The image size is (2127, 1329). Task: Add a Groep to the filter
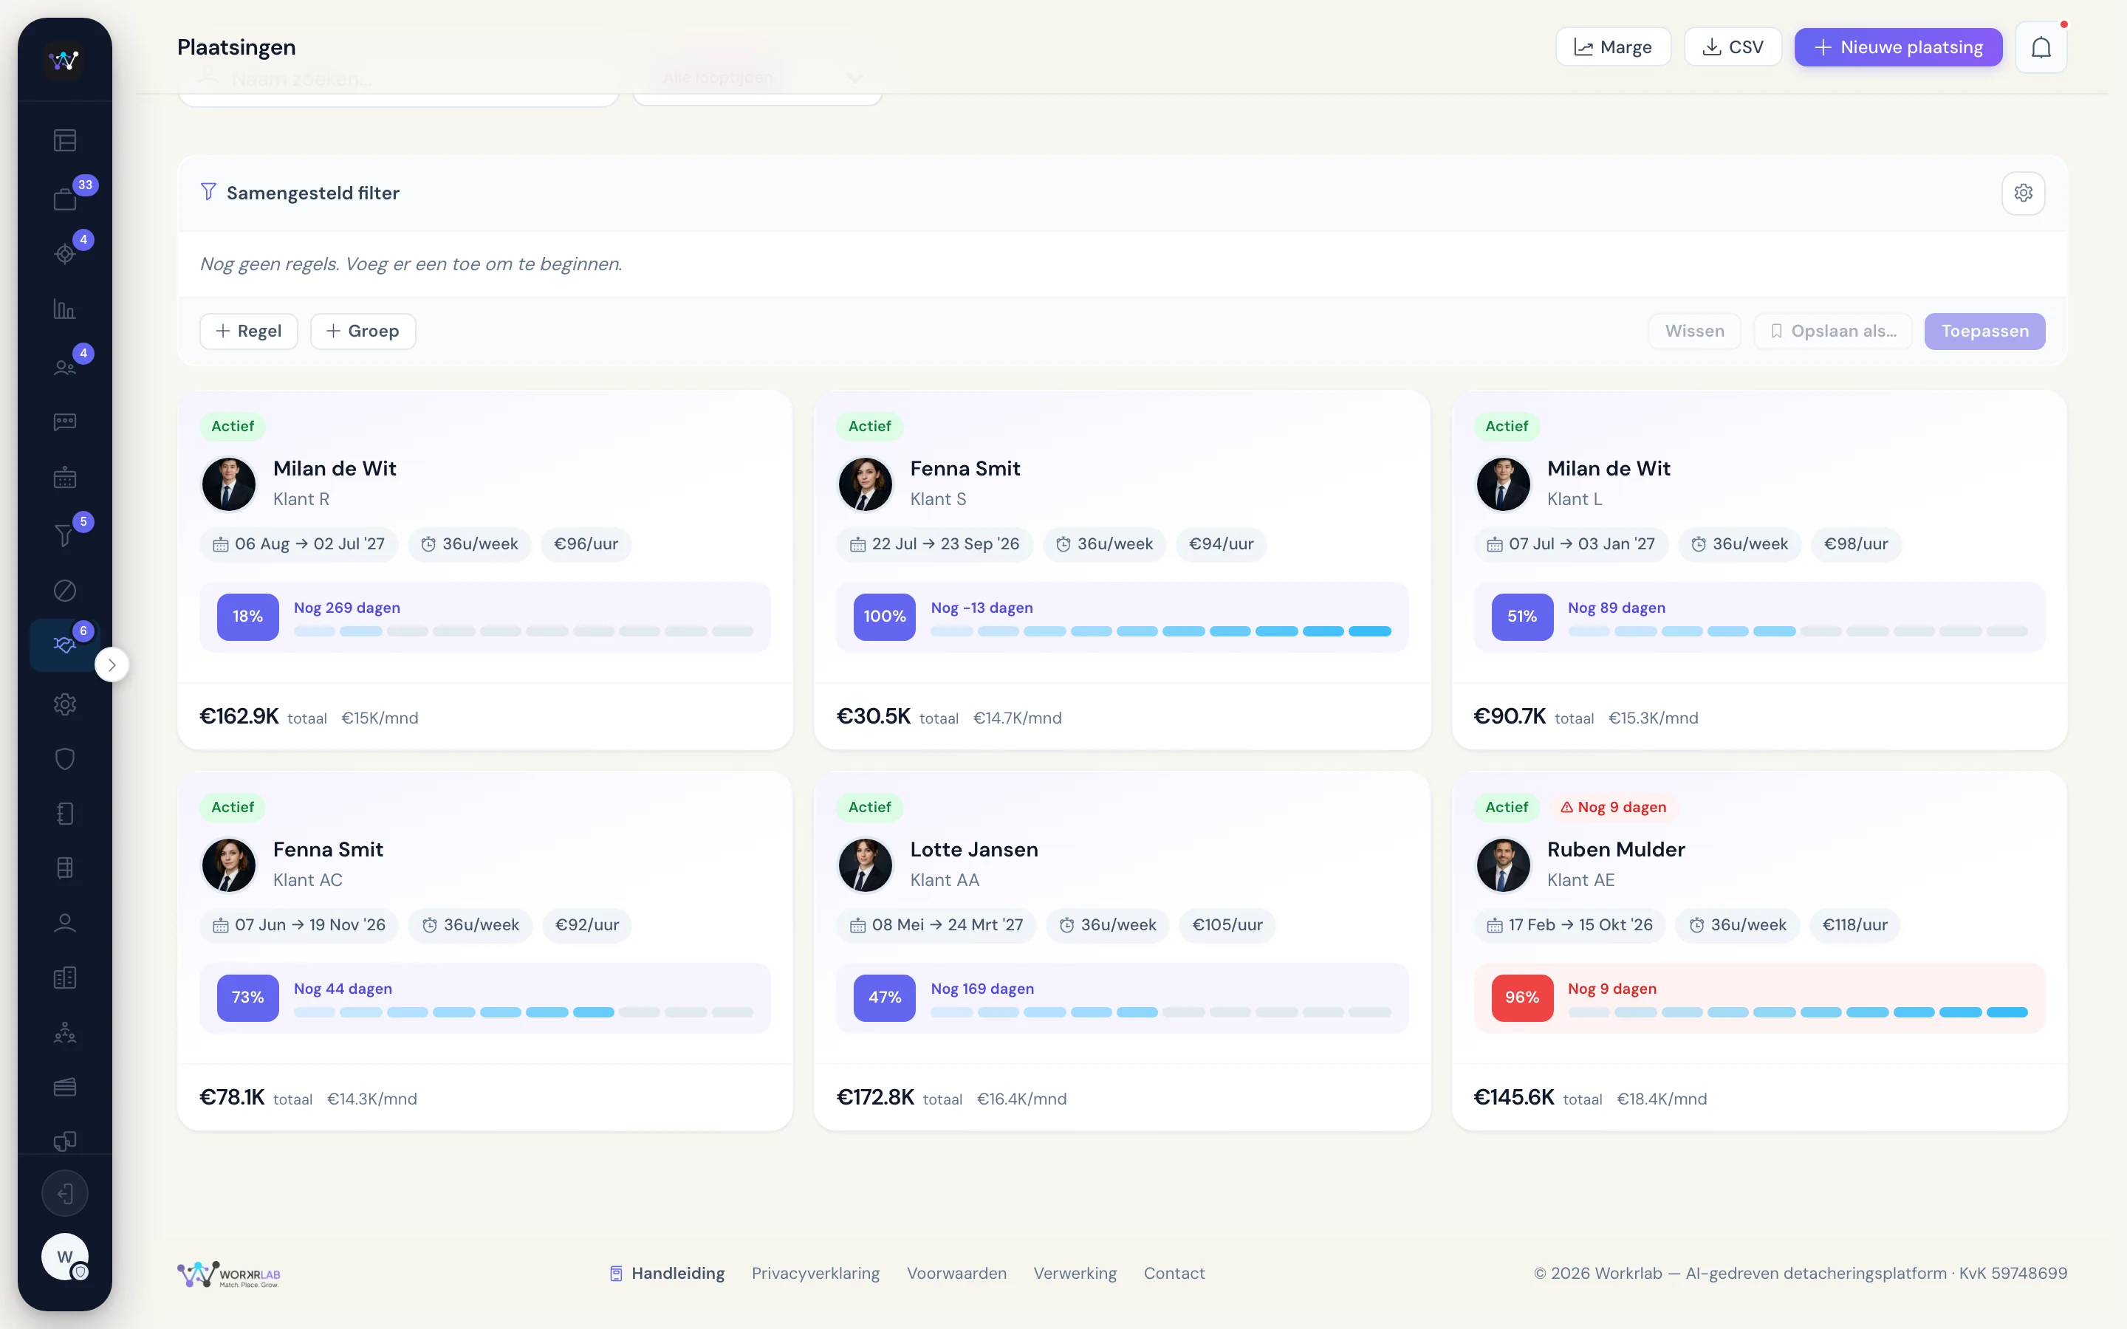click(x=363, y=332)
